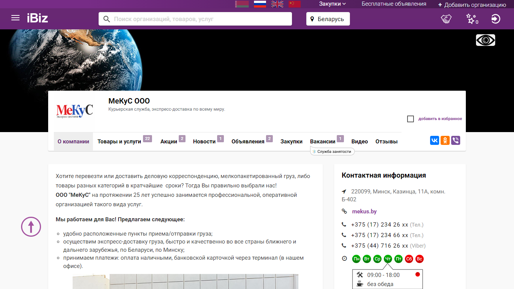Click the login arrow icon
The image size is (514, 289).
[496, 19]
